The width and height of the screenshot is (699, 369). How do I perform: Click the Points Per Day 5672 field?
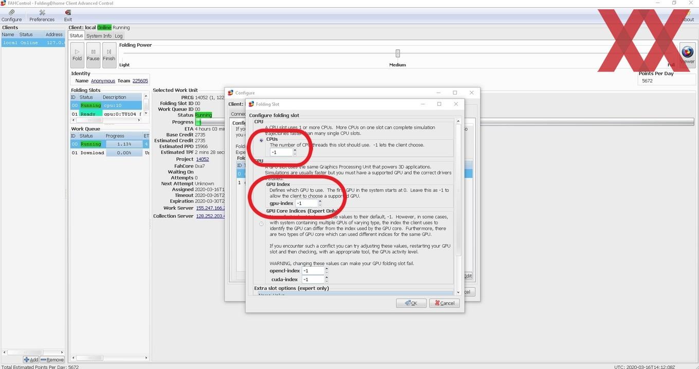point(666,81)
